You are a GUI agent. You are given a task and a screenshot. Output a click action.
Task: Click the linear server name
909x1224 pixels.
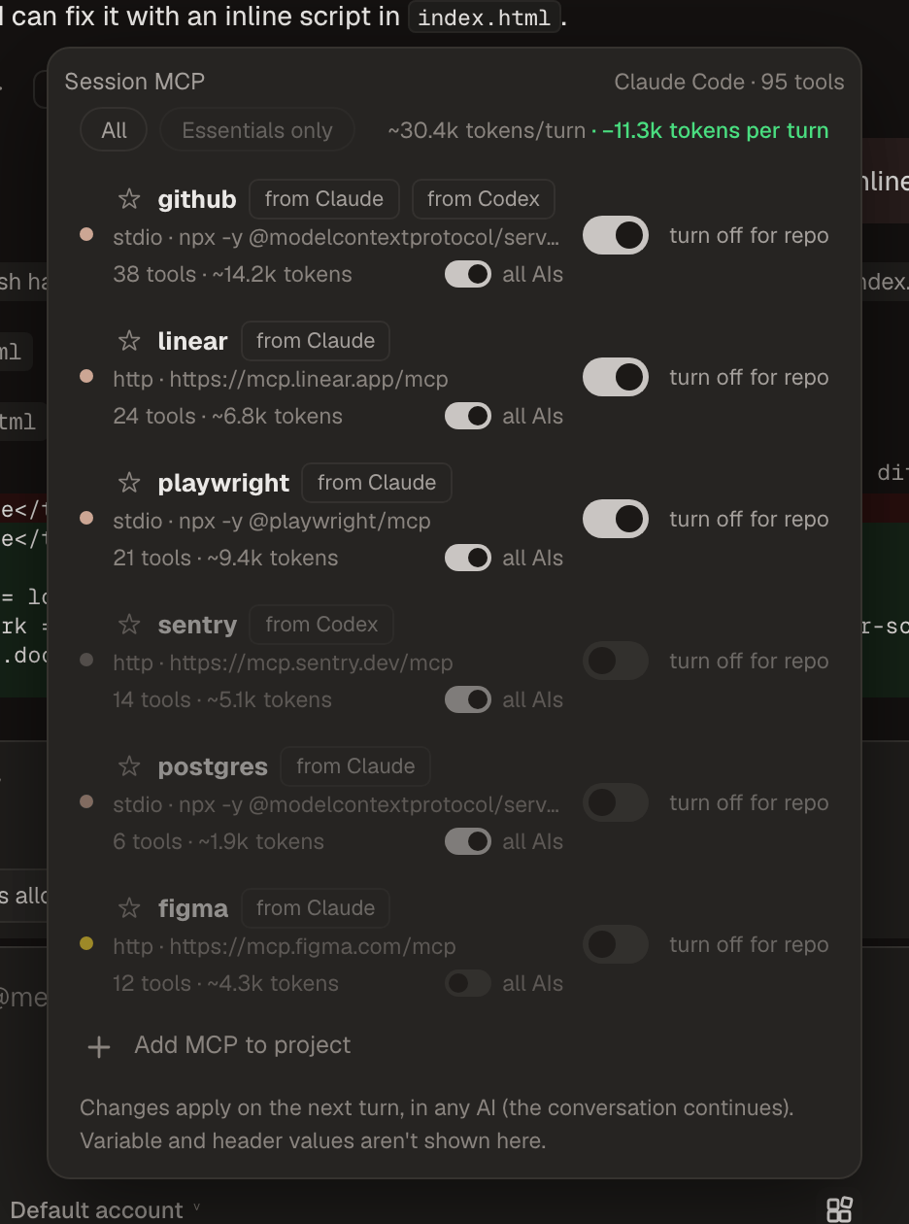pos(192,341)
